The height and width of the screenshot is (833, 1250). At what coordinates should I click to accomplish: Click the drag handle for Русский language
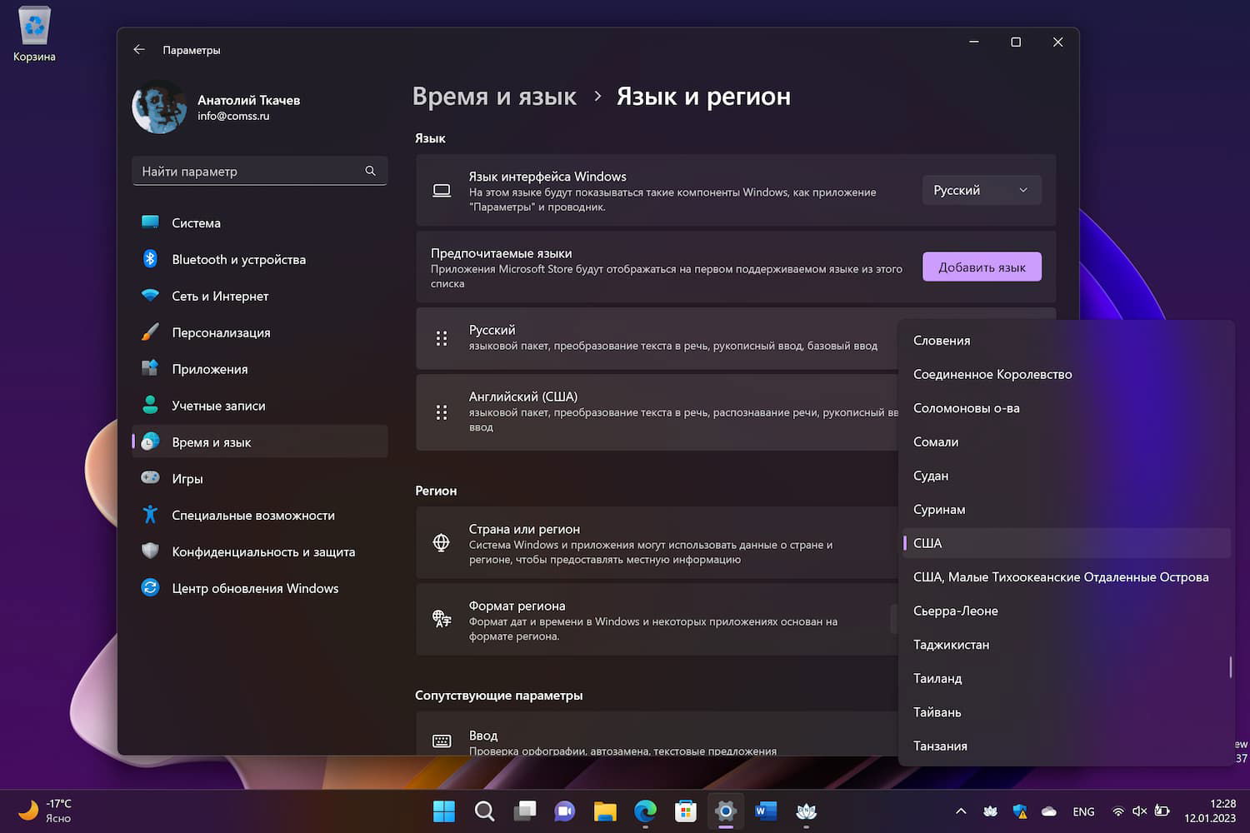(x=442, y=338)
